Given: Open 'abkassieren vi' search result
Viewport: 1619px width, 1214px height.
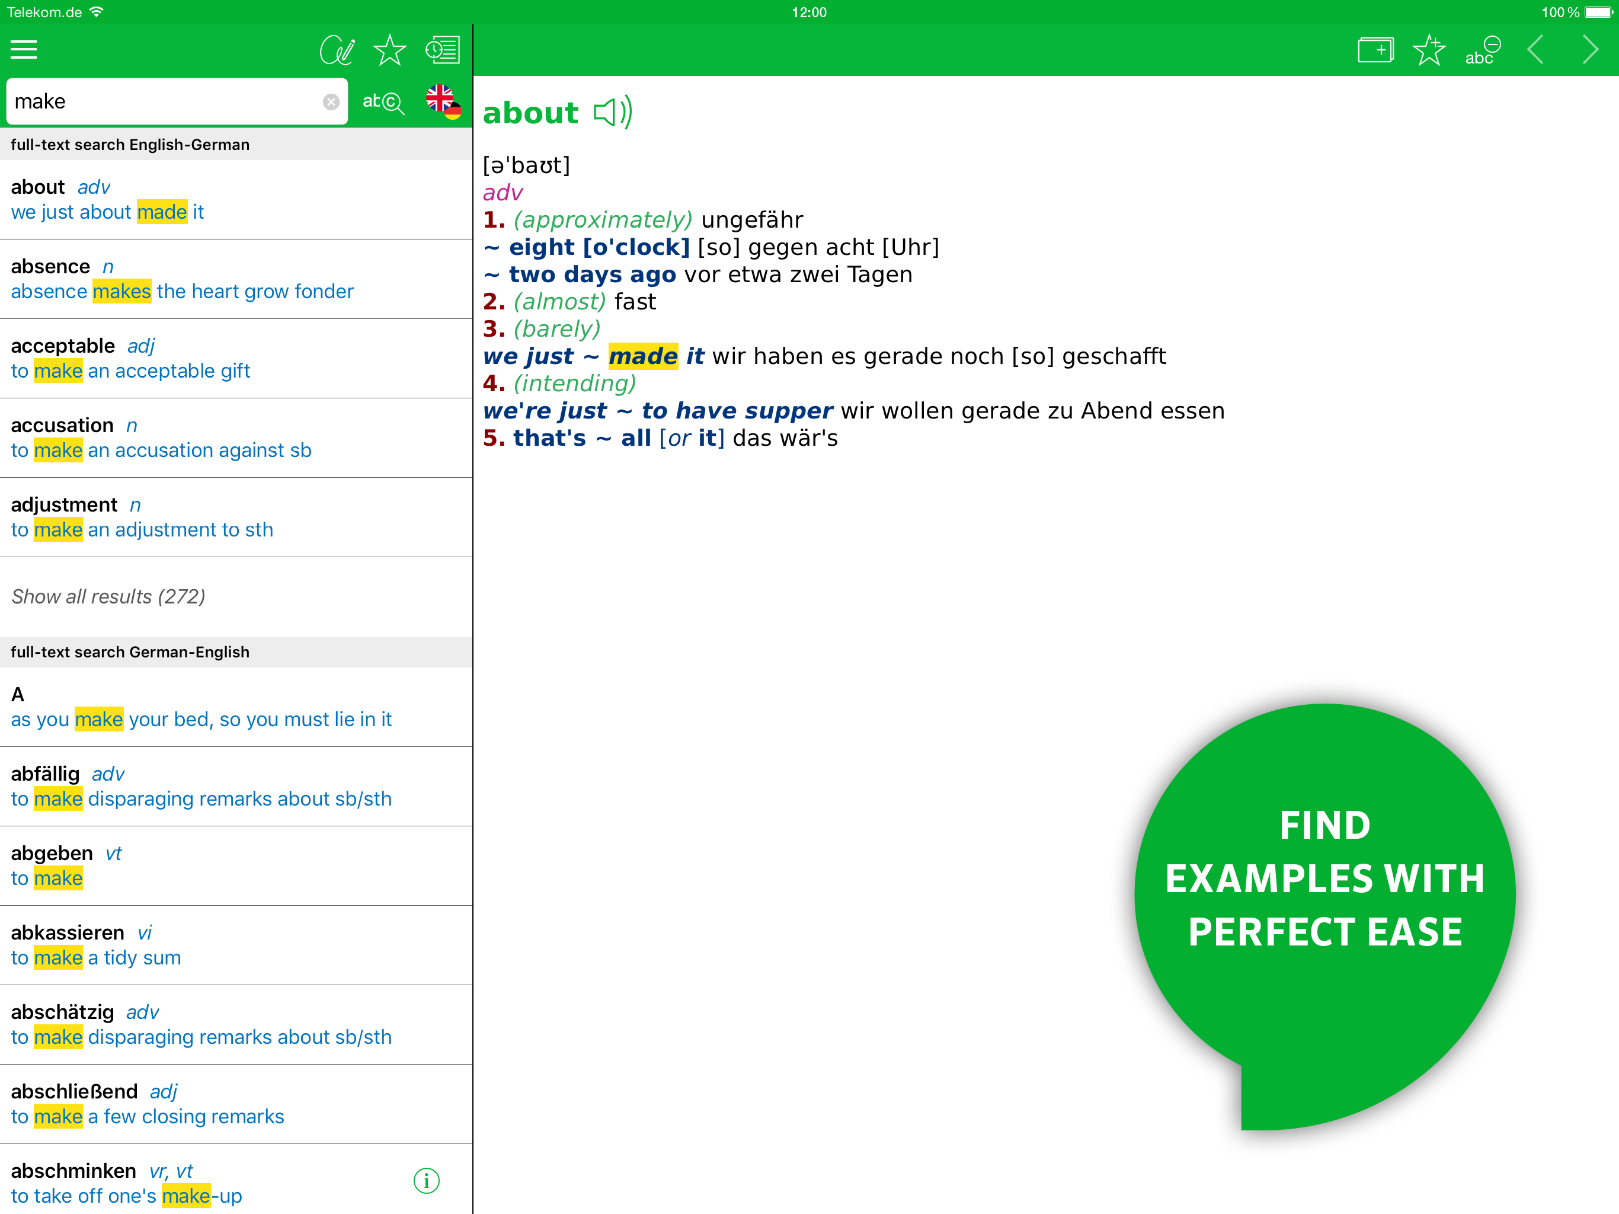Looking at the screenshot, I should (x=236, y=945).
